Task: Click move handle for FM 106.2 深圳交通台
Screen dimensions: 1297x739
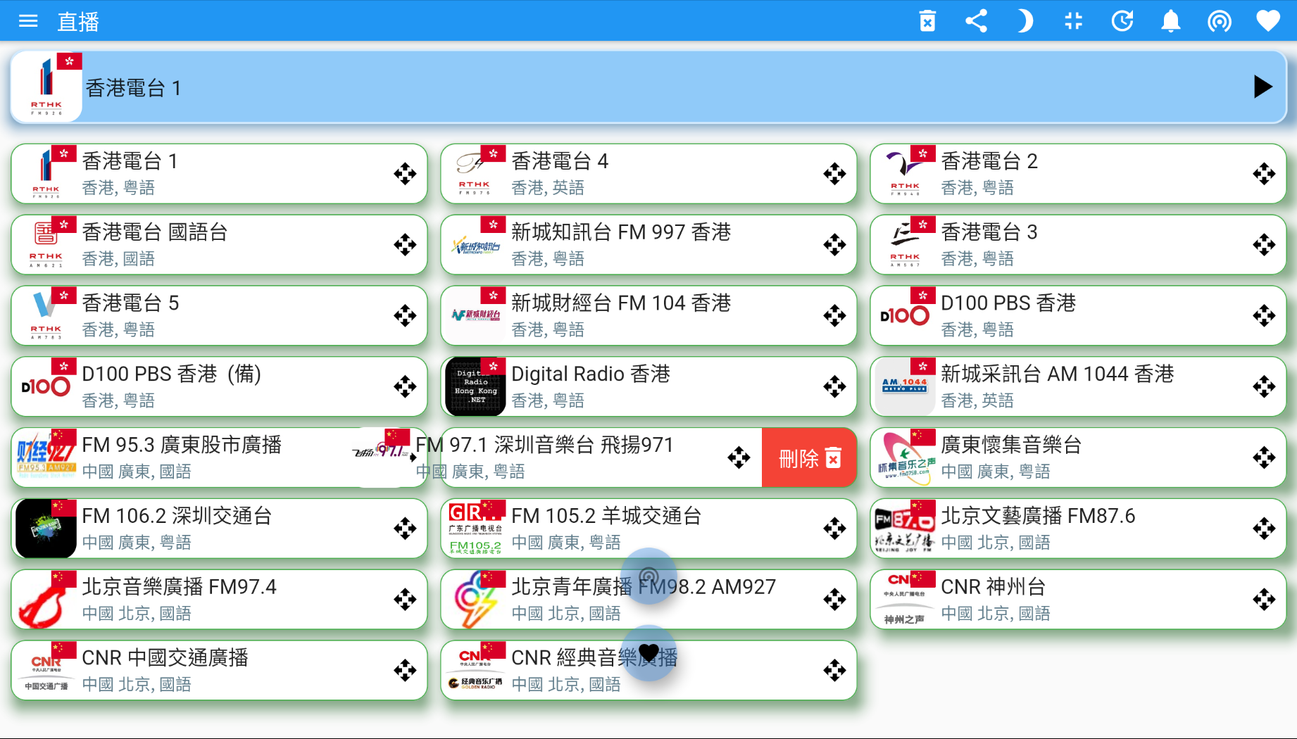Action: 405,529
